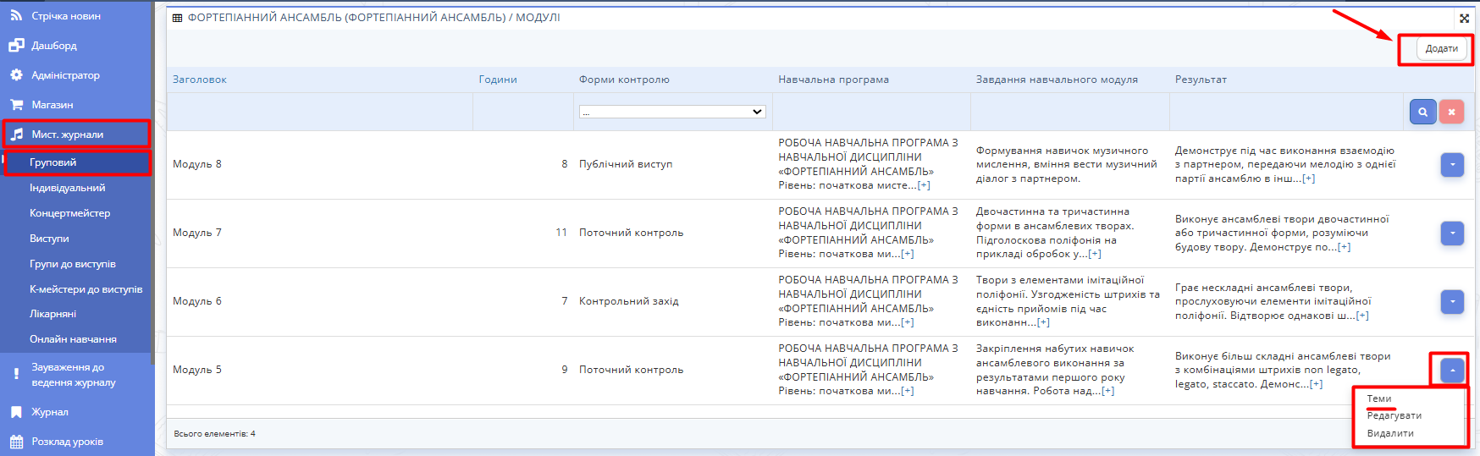
Task: Click the music note icon for Мист. журнали
Action: click(17, 134)
